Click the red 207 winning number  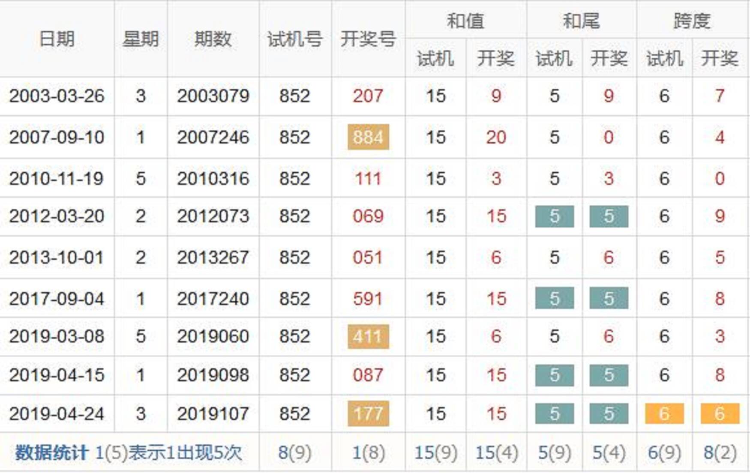point(368,96)
